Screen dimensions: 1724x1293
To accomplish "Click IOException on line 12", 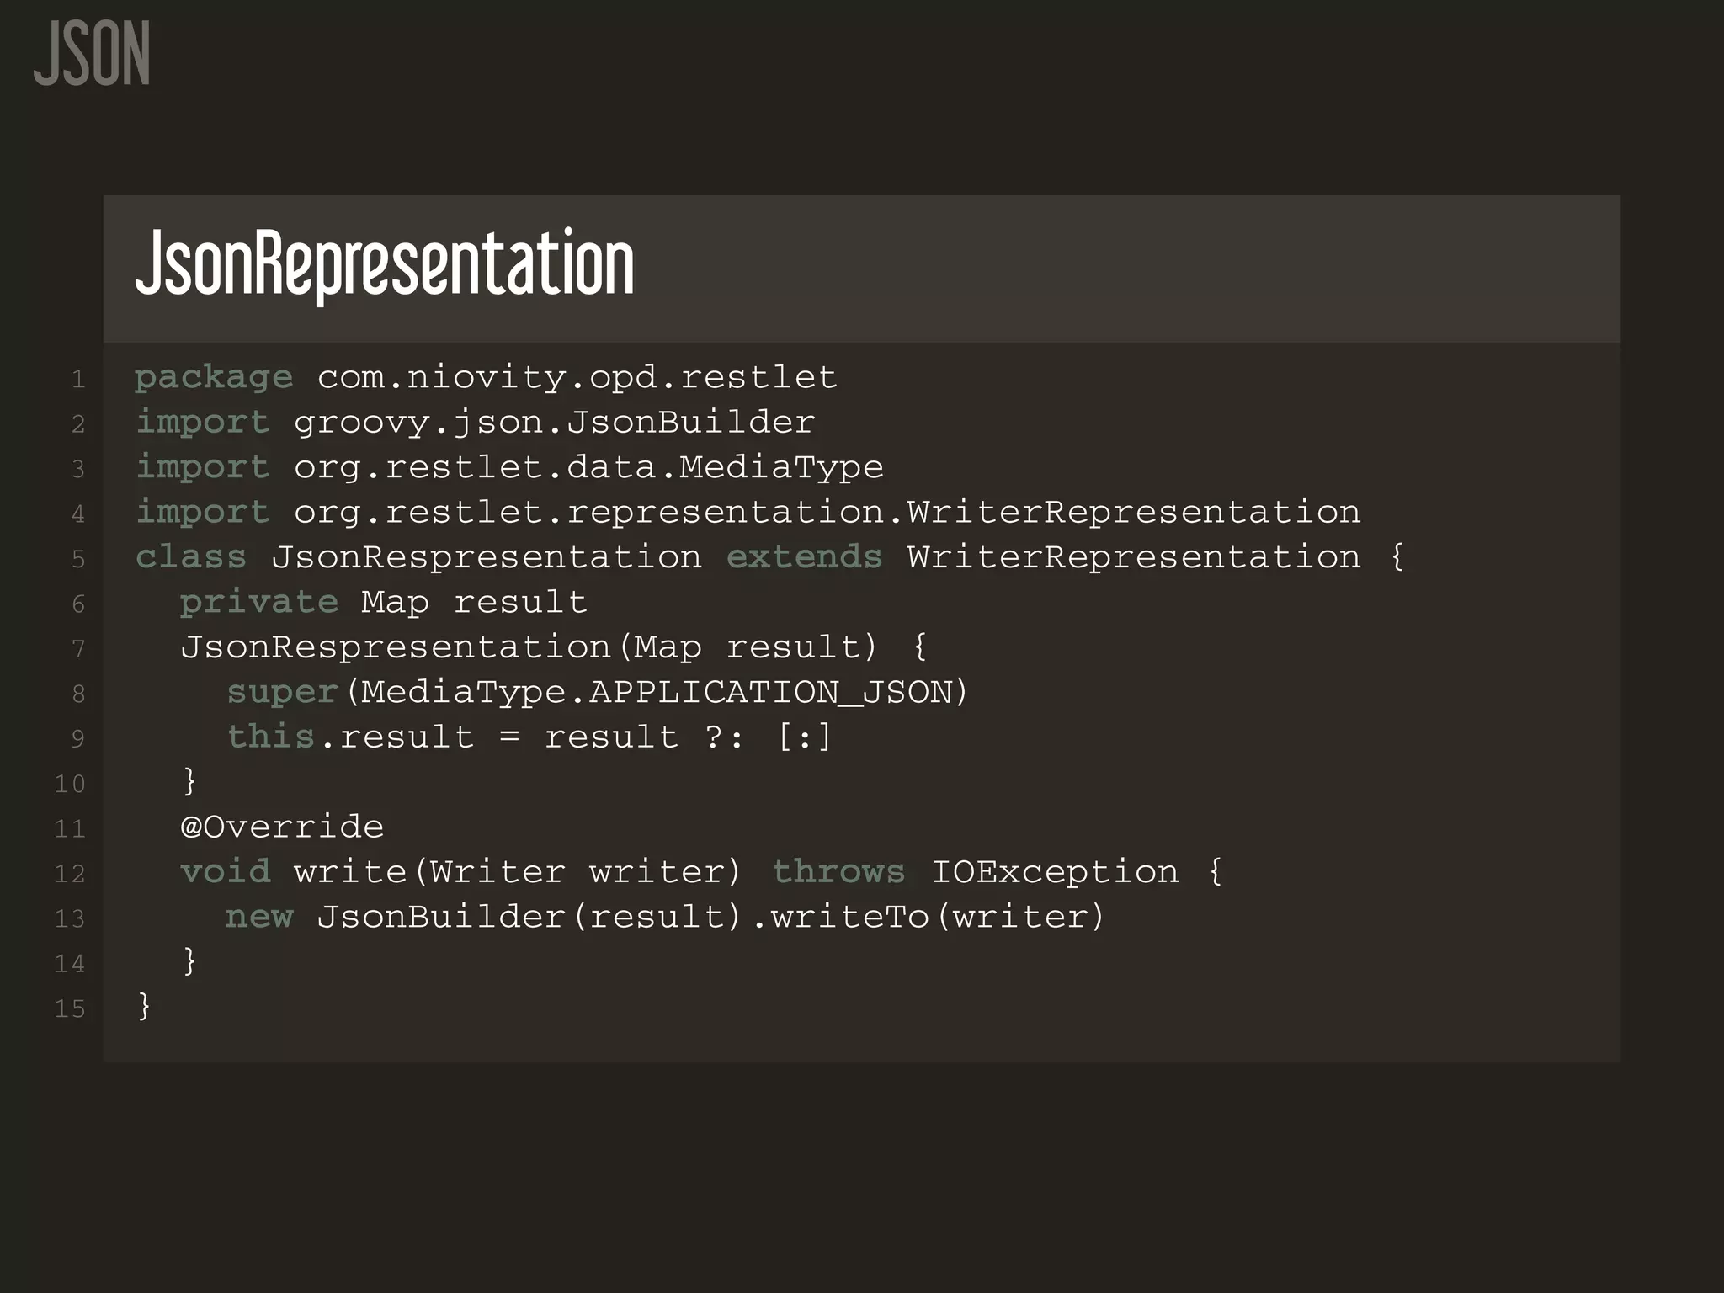I will [x=1055, y=872].
